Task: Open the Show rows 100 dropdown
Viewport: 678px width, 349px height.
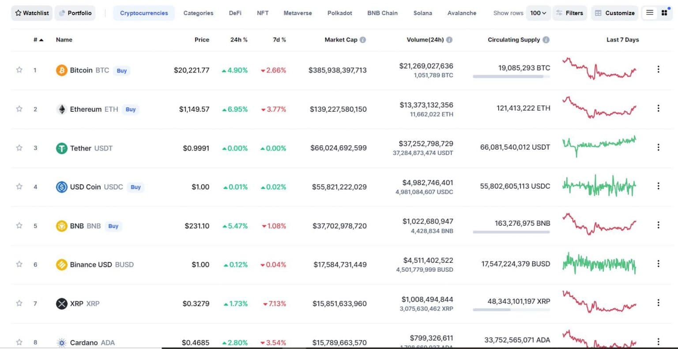Action: click(538, 13)
